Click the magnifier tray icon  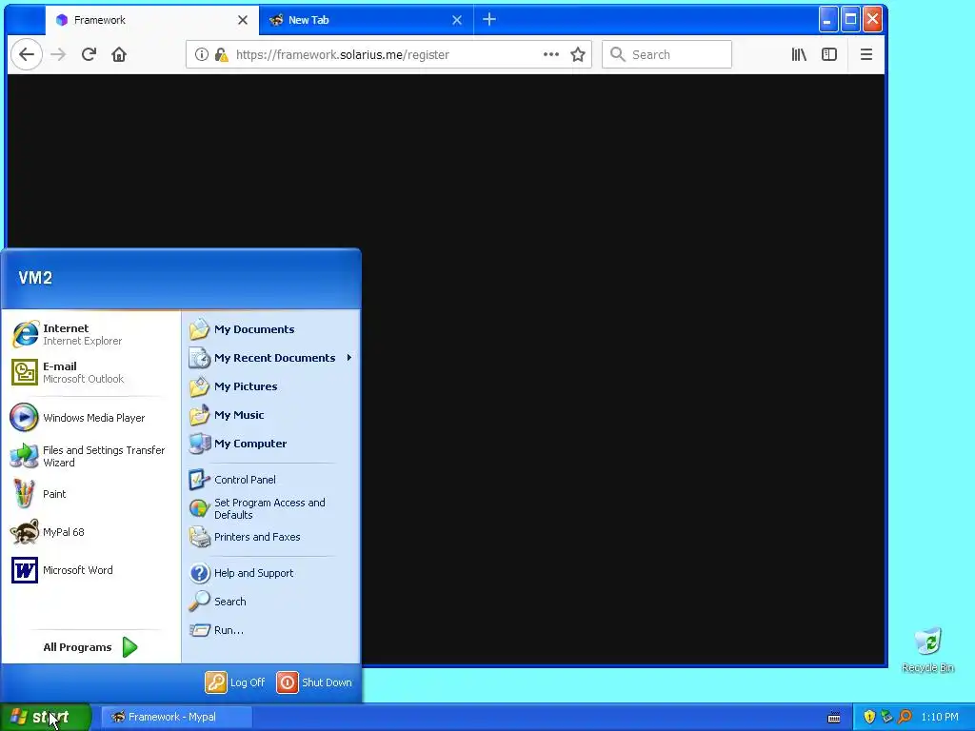(x=905, y=718)
